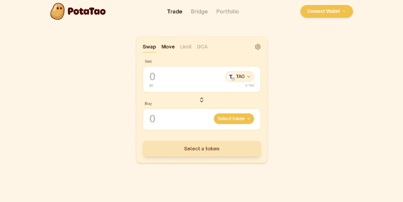Open the TAO sell token dropdown

click(x=240, y=77)
